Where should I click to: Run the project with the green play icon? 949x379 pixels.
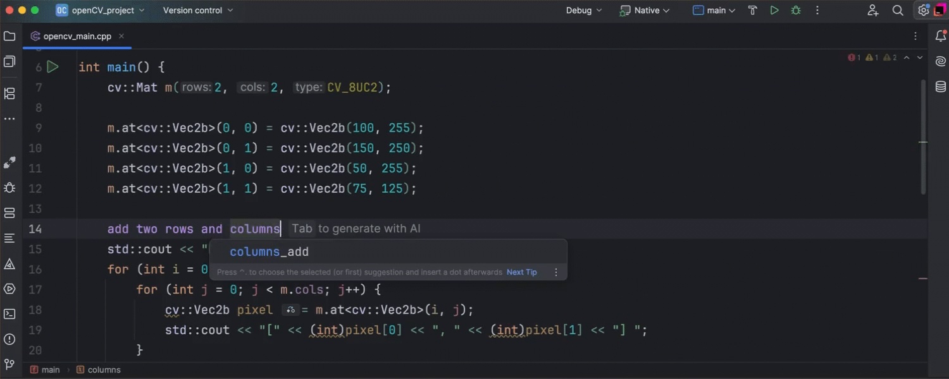[774, 11]
